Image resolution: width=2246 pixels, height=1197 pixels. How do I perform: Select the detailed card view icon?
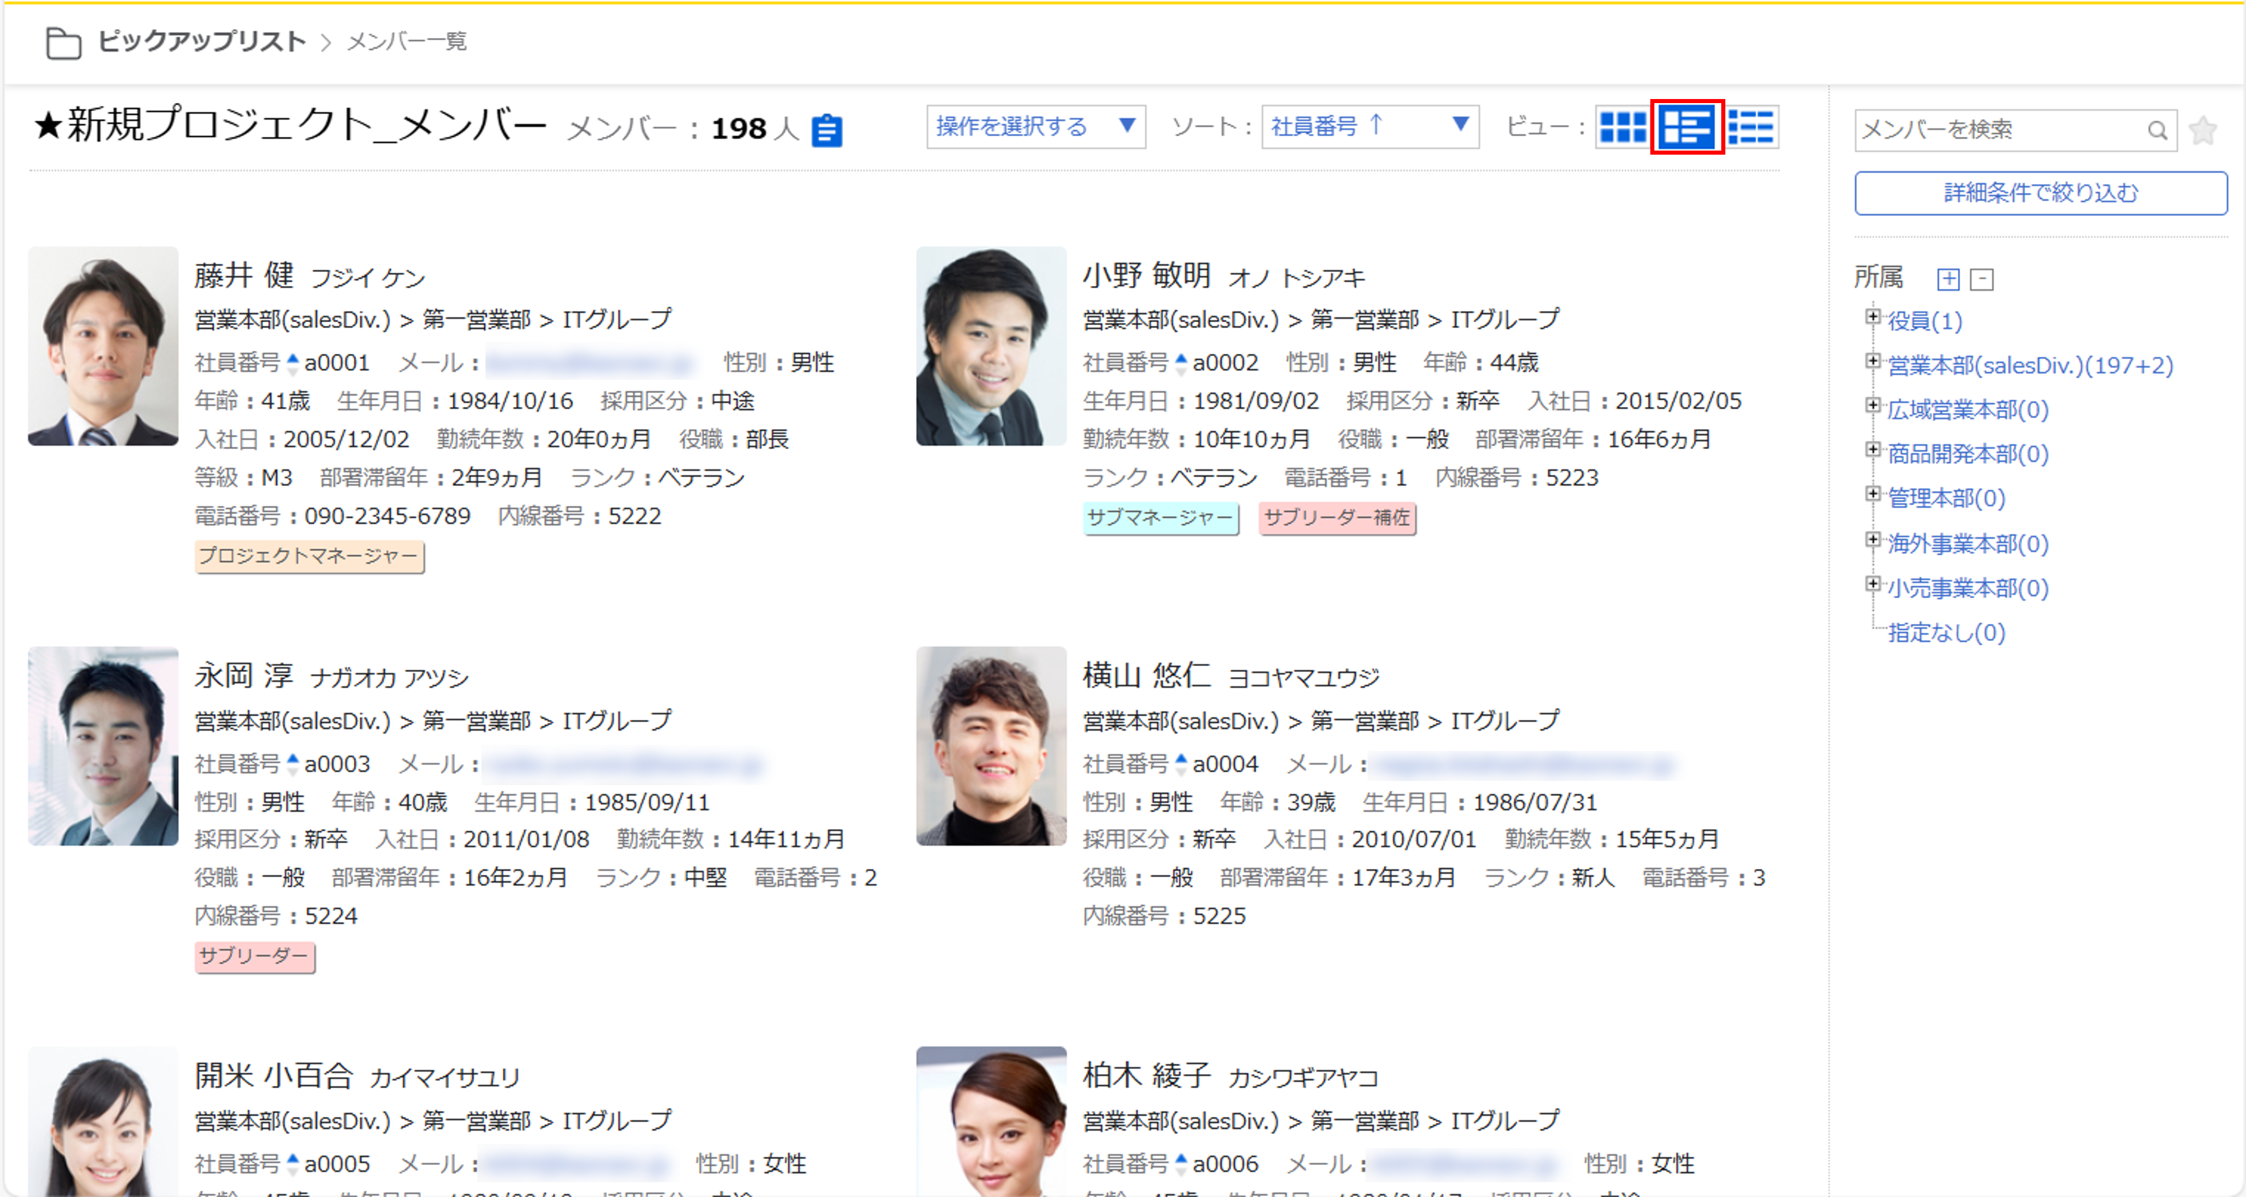point(1686,127)
